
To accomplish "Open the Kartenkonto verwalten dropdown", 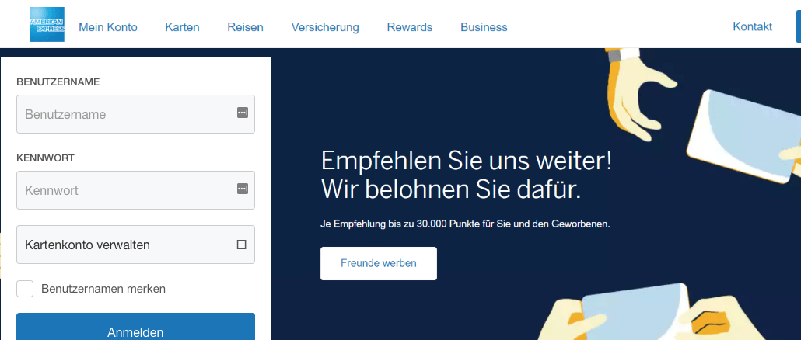I will coord(135,245).
